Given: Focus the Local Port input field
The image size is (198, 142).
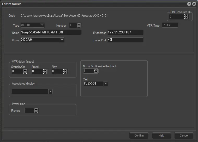Looking at the screenshot, I should 125,40.
